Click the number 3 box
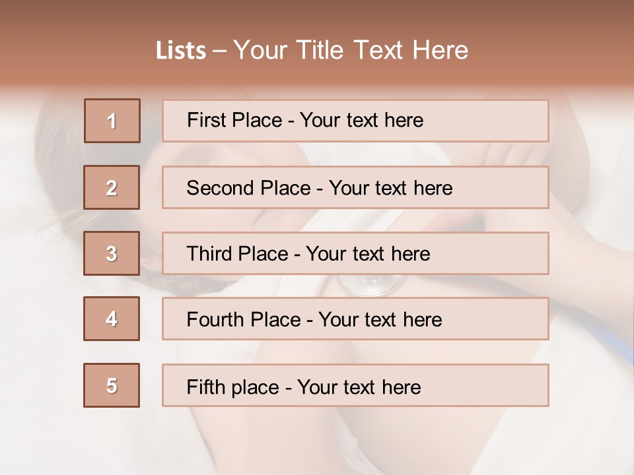 112,253
